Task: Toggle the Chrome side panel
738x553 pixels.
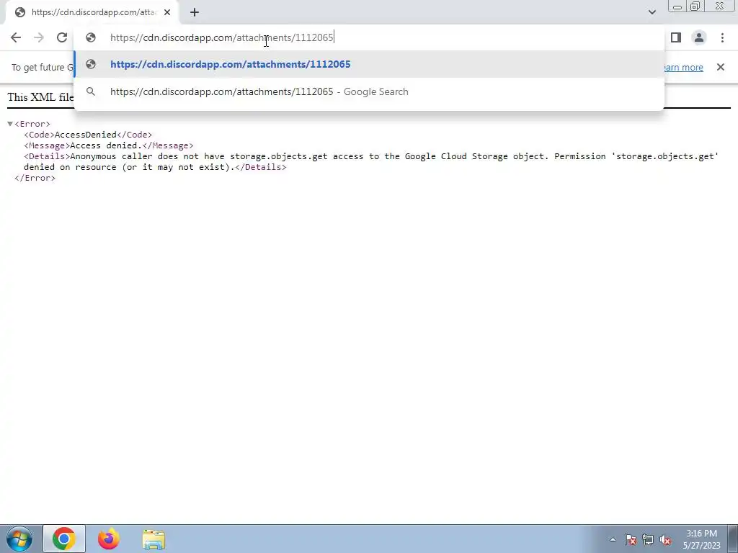Action: coord(676,37)
